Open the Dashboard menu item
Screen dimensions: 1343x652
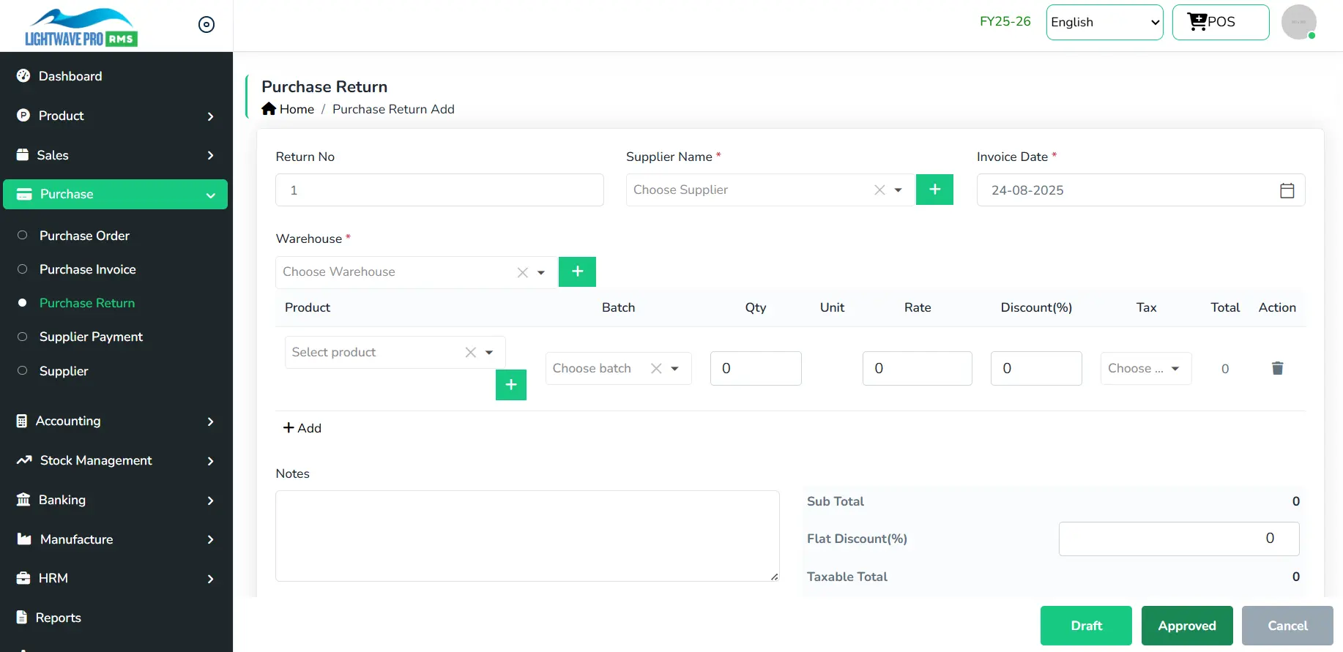pyautogui.click(x=70, y=76)
